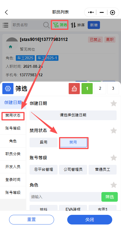Click the 排序 sort arrows icon

[x=73, y=25]
